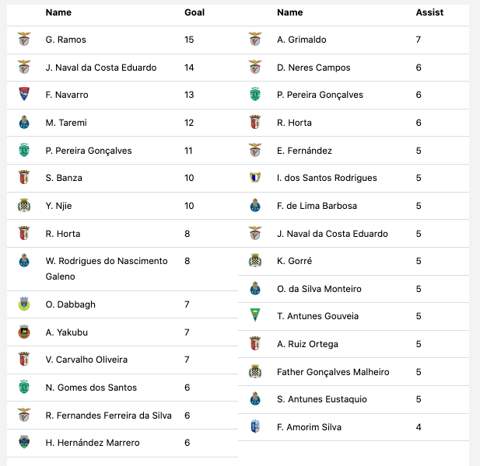This screenshot has height=466, width=480.
Task: Click the Boavista crest next to Y. Njie
Action: 24,205
